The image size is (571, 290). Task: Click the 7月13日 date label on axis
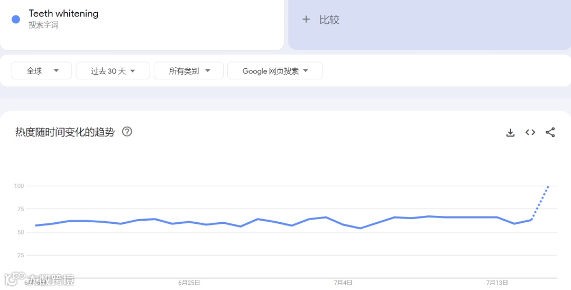497,283
